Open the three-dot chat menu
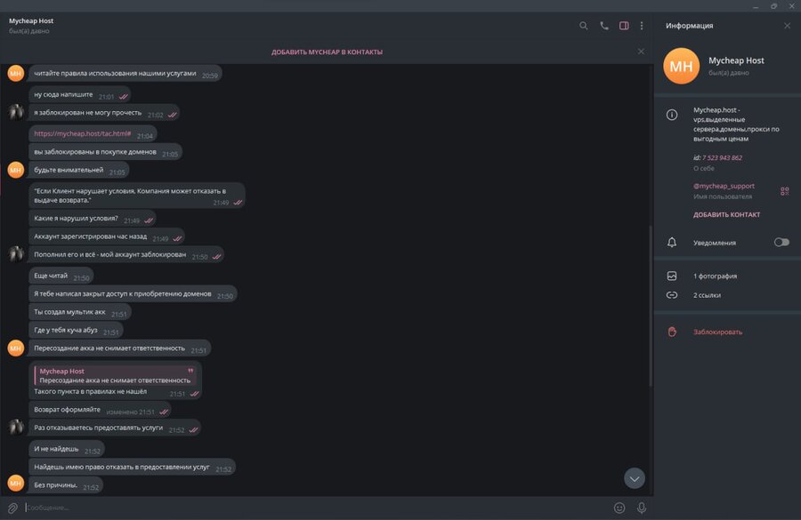 (x=642, y=26)
